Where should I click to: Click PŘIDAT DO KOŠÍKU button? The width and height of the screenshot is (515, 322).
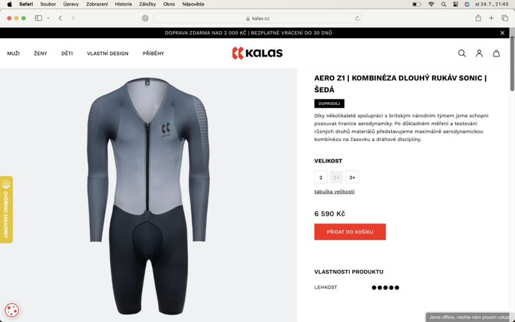click(350, 232)
